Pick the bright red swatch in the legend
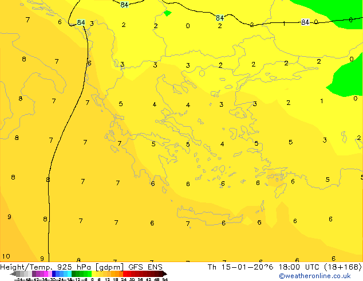This screenshot has width=363, height=281. (x=125, y=274)
